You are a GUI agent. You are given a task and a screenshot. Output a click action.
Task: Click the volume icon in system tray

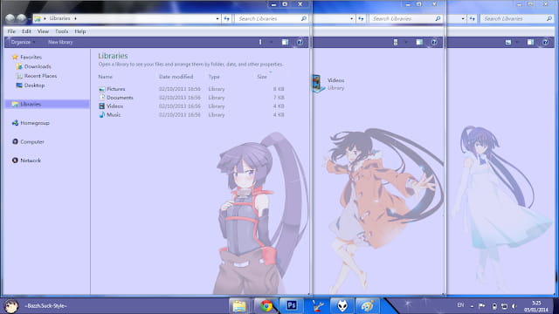pyautogui.click(x=514, y=306)
